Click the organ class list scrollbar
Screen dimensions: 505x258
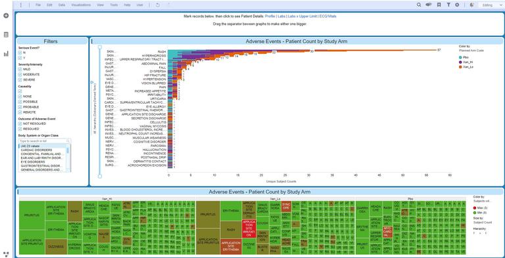click(68, 158)
